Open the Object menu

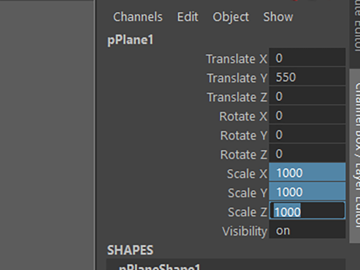point(231,17)
